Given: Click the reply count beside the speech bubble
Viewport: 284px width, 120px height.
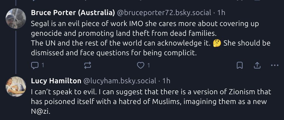Looking at the screenshot, I should (43, 65).
